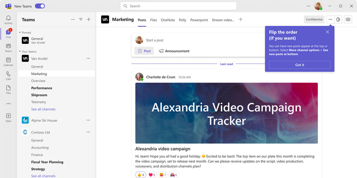The width and height of the screenshot is (357, 178).
Task: Add a new tab with plus
Action: pos(240,20)
